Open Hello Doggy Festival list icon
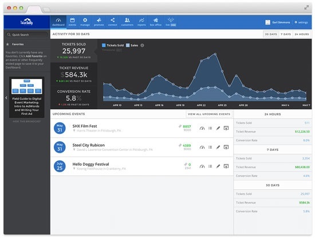Viewport: 315px width, 239px height. click(210, 166)
